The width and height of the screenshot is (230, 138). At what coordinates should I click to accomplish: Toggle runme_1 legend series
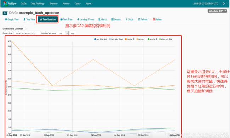pyautogui.click(x=141, y=39)
